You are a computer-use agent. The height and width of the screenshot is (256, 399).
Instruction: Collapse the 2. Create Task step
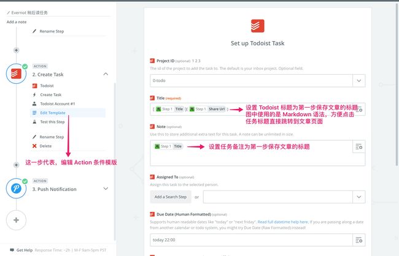[106, 74]
